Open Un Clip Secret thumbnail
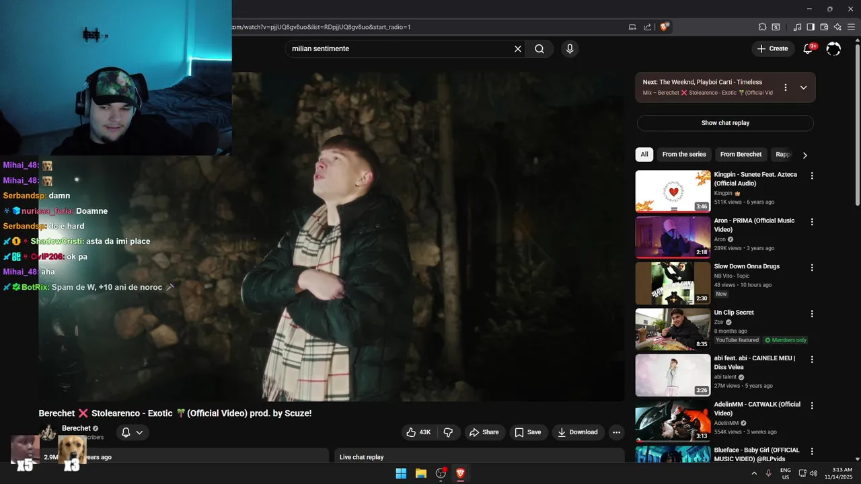Viewport: 861px width, 484px height. [673, 329]
